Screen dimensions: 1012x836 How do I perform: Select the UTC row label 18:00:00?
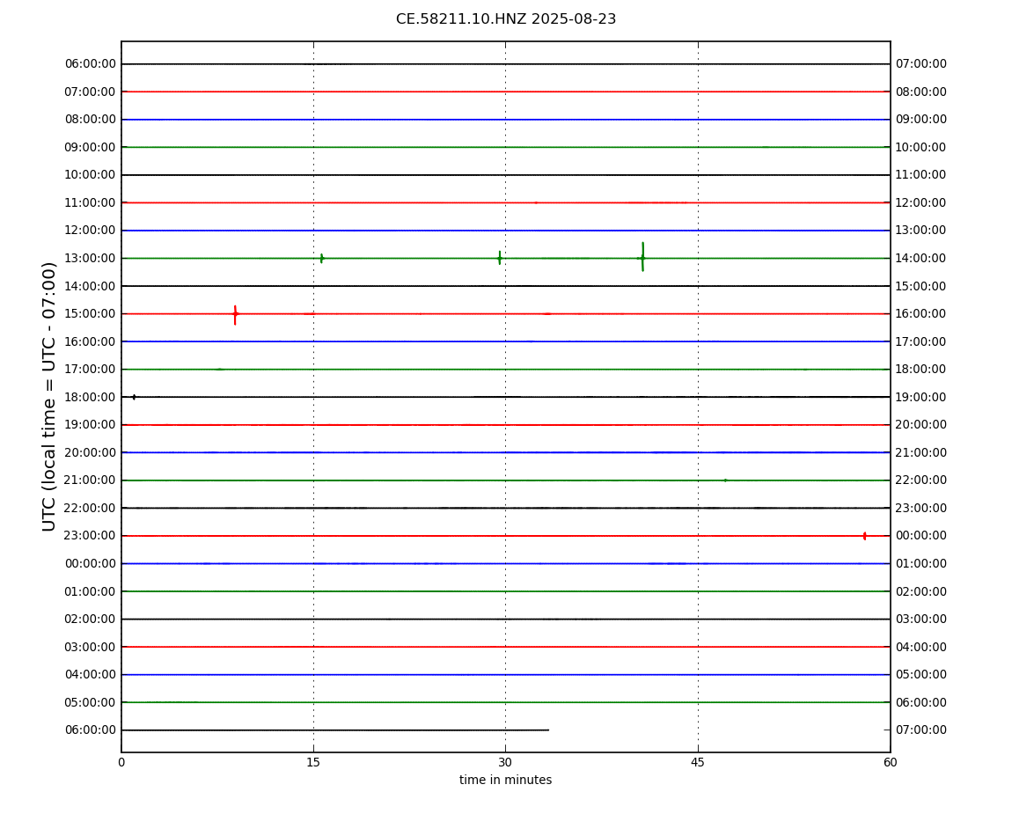[x=90, y=397]
